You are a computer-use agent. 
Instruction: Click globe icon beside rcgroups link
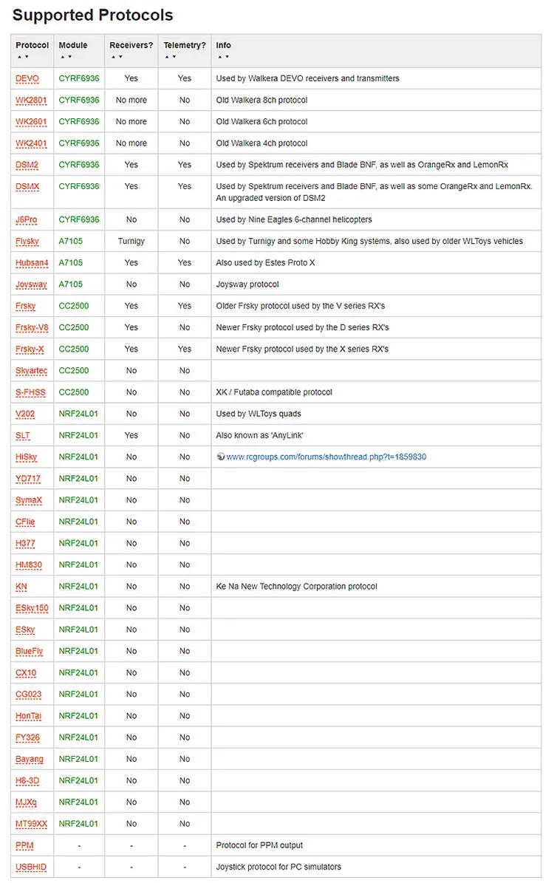221,457
